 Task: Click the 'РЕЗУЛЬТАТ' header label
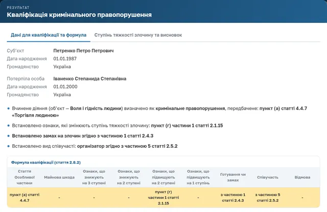tap(18, 8)
